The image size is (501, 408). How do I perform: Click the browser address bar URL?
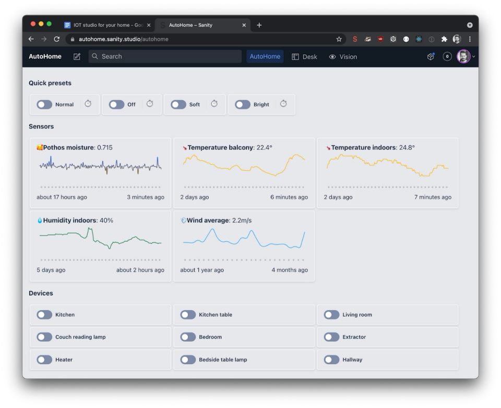(124, 39)
